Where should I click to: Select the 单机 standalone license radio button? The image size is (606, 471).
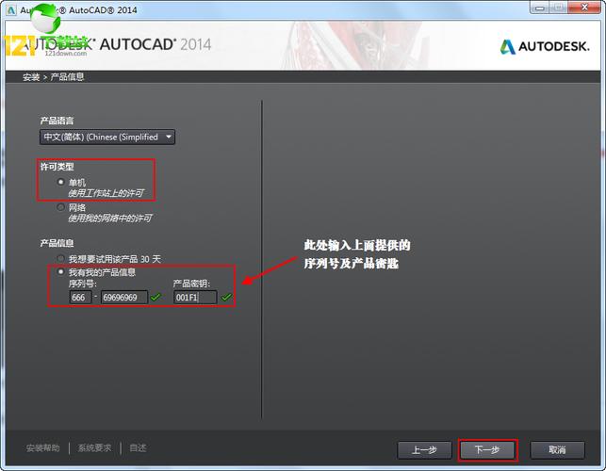pos(60,182)
